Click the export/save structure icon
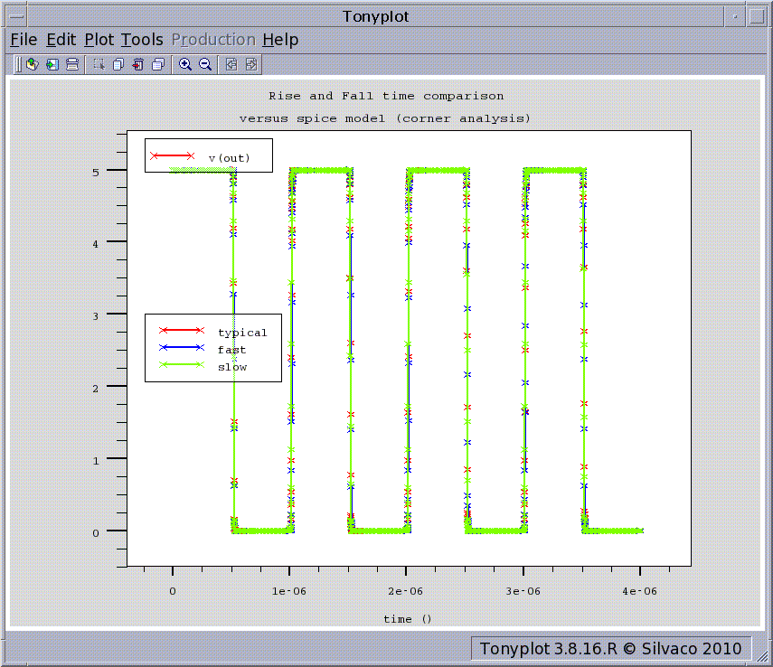Screen dimensions: 773x667 [x=52, y=64]
